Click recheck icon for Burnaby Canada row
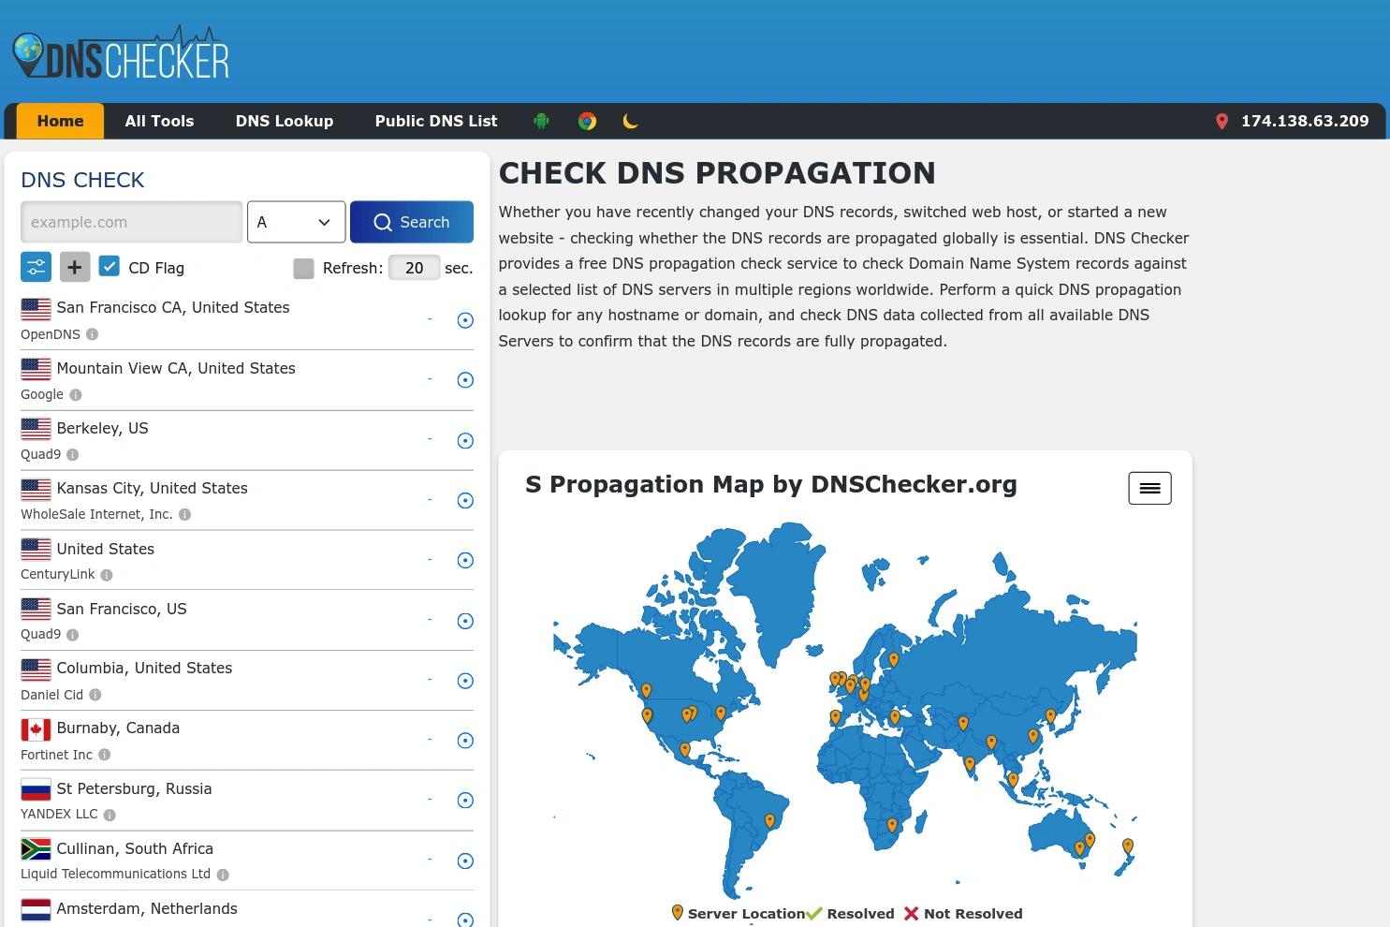The image size is (1390, 927). point(465,741)
